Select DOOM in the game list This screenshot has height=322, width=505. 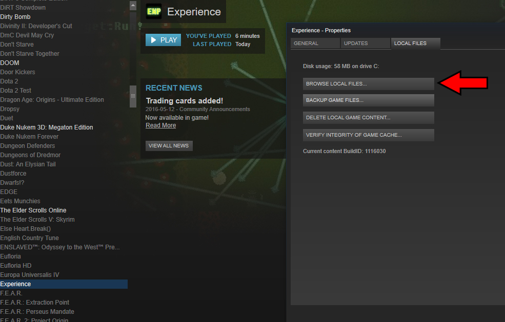click(x=10, y=63)
